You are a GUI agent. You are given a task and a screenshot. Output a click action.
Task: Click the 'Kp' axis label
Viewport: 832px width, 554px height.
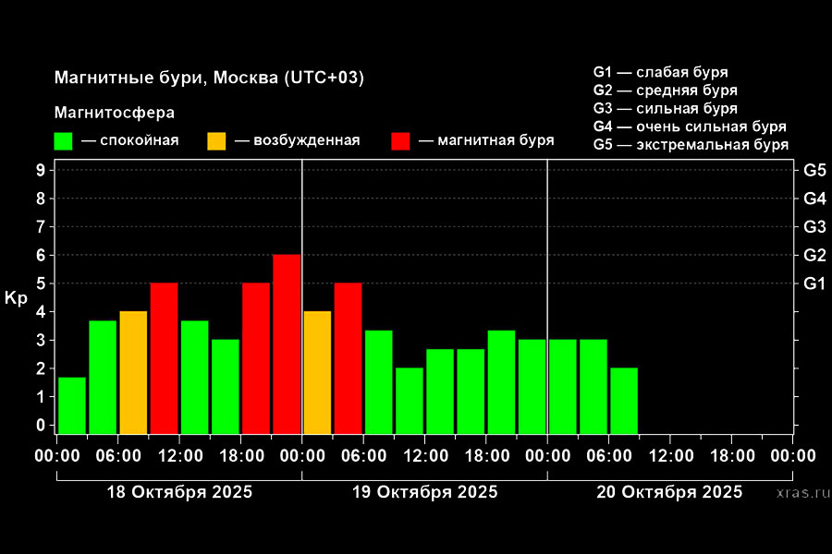(16, 298)
